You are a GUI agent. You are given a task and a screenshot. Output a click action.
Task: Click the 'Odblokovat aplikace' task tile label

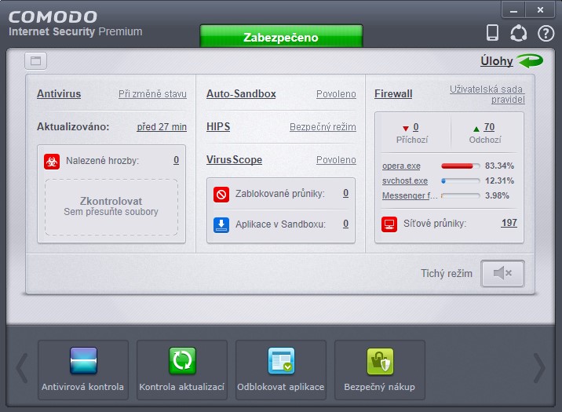281,387
